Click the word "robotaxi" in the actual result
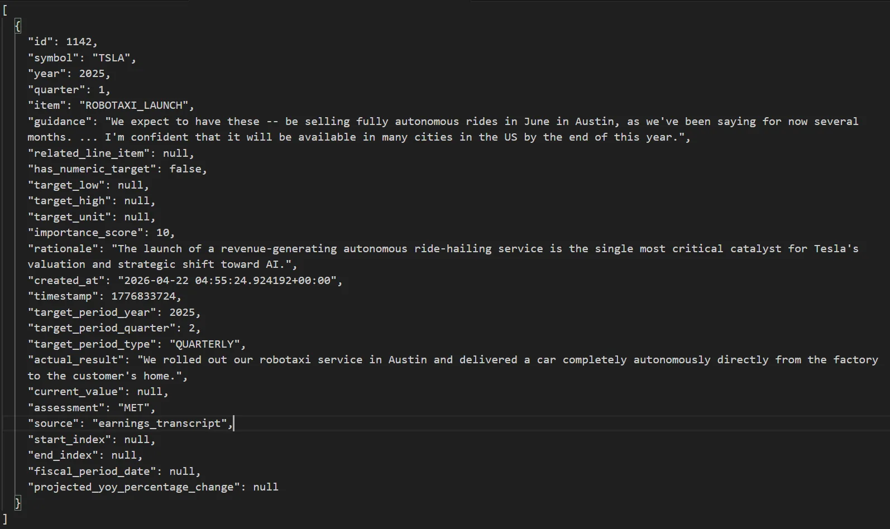Screen dimensions: 890x529 click(x=285, y=360)
